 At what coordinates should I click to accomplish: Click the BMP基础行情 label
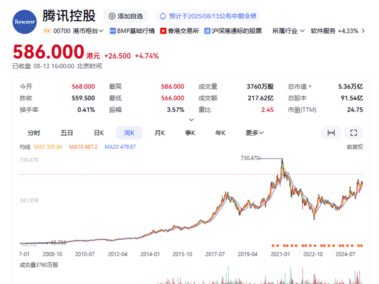coord(136,31)
